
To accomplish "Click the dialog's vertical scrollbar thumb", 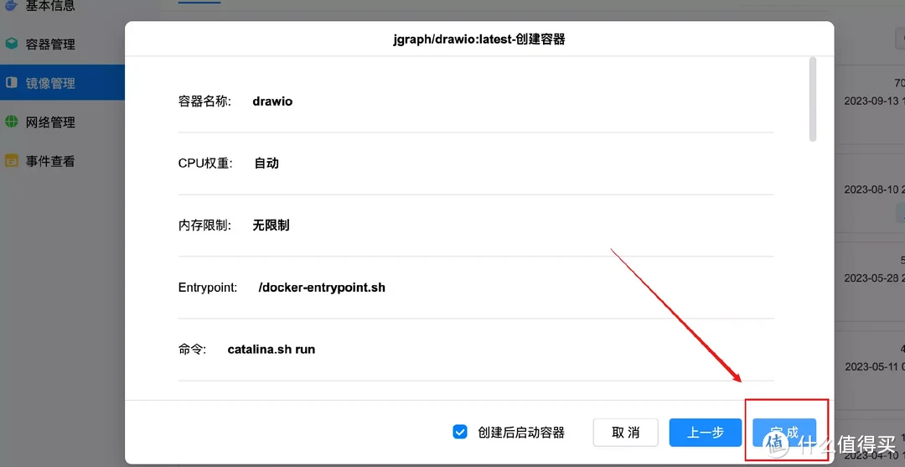I will (813, 99).
